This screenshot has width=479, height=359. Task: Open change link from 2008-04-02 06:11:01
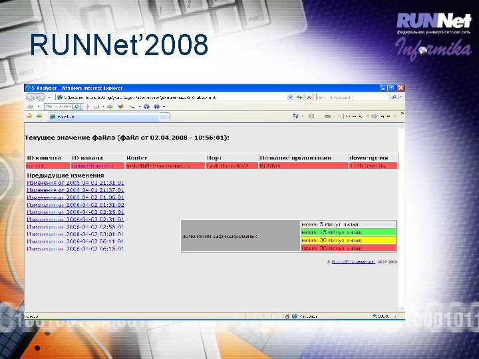(75, 241)
